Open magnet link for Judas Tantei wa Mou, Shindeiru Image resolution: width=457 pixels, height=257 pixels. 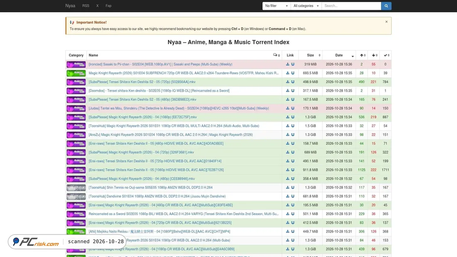pos(292,108)
